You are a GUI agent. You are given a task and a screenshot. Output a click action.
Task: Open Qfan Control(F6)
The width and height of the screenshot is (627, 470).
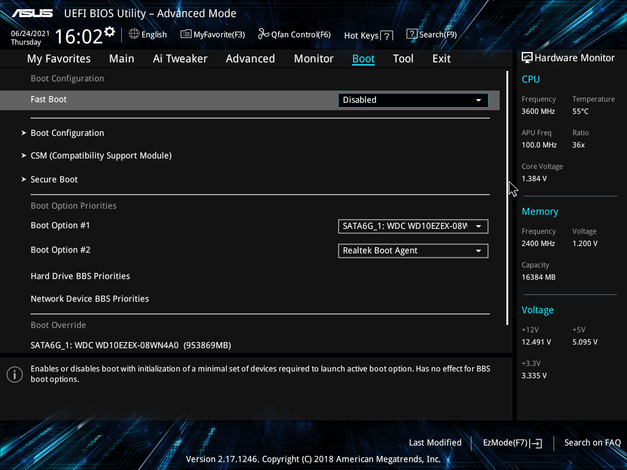295,34
